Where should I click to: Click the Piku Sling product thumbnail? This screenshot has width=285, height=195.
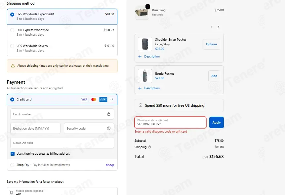point(142,13)
